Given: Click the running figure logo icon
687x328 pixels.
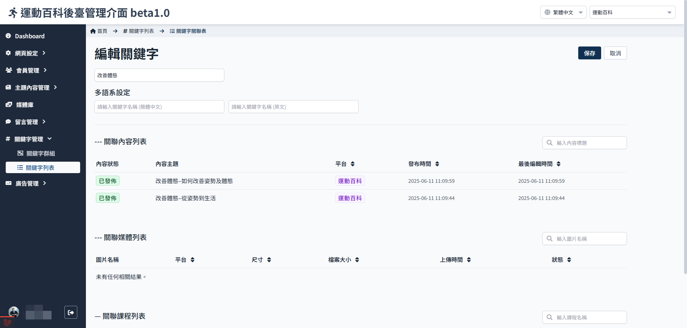Looking at the screenshot, I should (x=13, y=13).
